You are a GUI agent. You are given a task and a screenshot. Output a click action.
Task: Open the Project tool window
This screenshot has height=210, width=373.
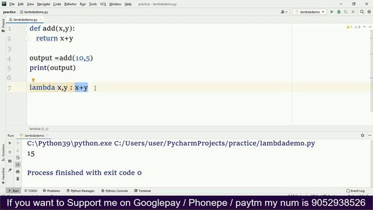(x=3, y=25)
